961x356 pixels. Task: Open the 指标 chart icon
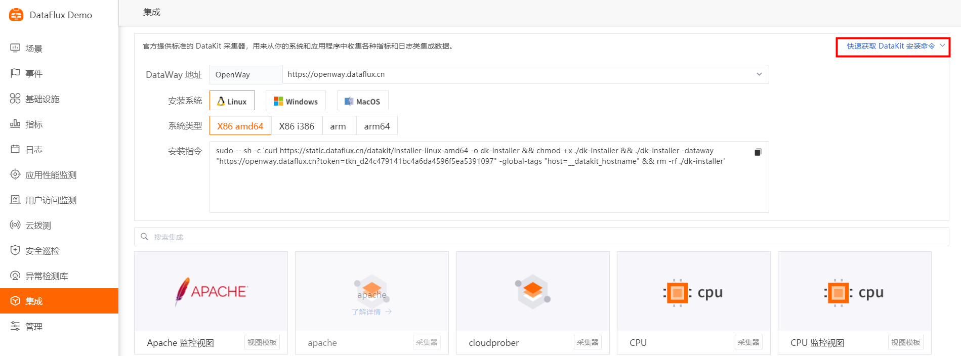[15, 124]
